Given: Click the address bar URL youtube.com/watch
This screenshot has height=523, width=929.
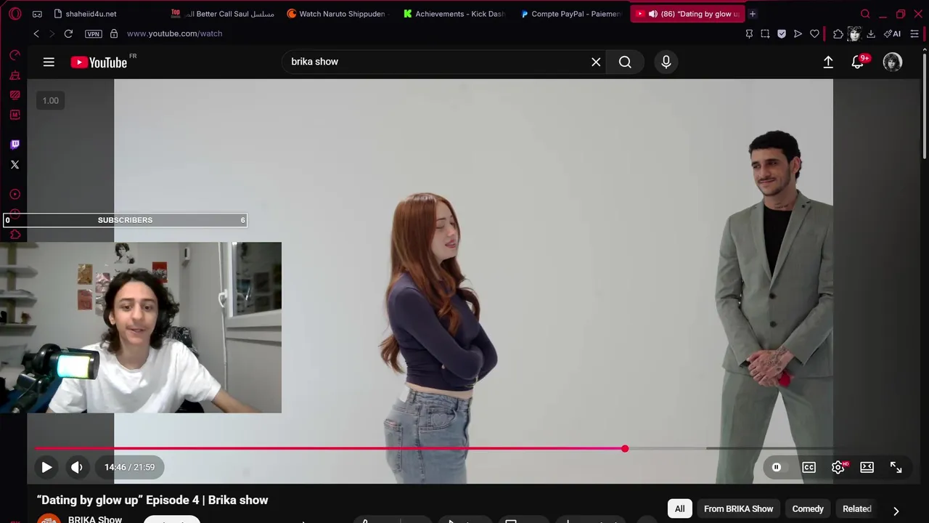Looking at the screenshot, I should pos(174,33).
